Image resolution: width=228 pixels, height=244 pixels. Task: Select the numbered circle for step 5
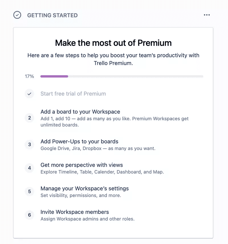tap(29, 192)
